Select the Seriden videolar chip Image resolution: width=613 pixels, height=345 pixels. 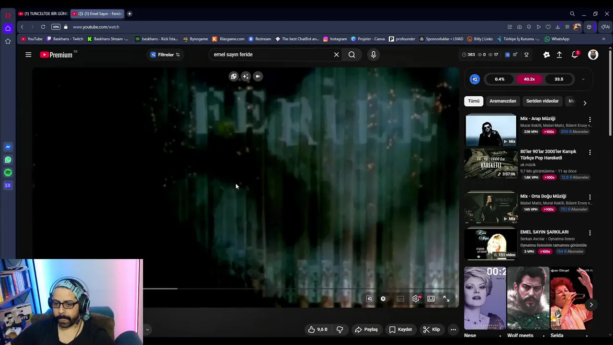[543, 101]
